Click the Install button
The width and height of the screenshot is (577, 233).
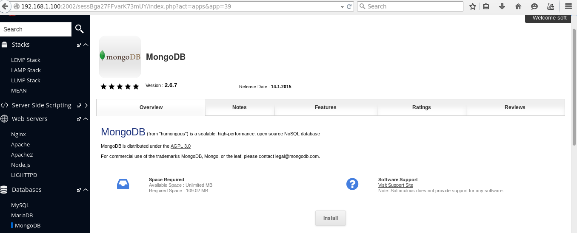331,218
